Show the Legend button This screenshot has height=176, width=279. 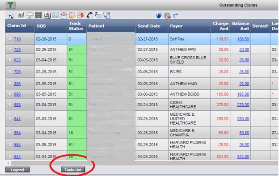click(x=17, y=170)
